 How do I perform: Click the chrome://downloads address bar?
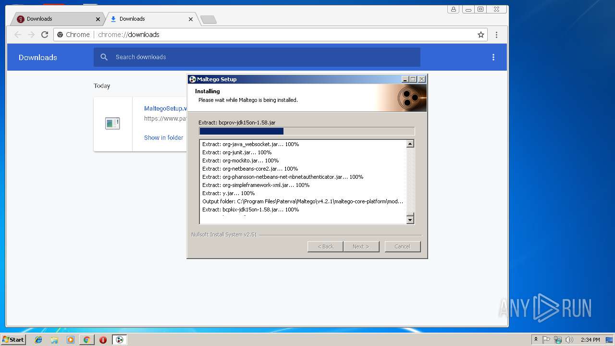[x=271, y=35]
